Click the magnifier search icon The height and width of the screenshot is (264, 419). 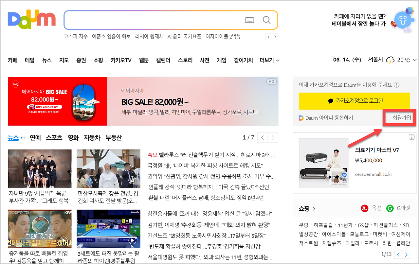(267, 20)
